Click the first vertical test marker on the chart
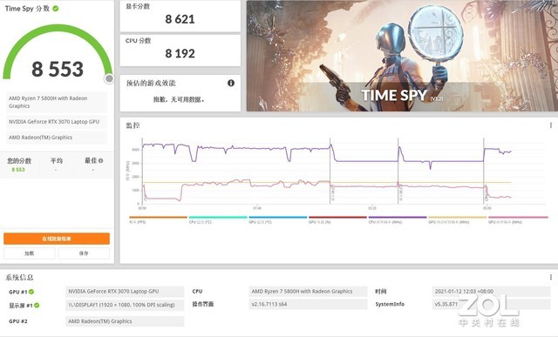 click(330, 171)
